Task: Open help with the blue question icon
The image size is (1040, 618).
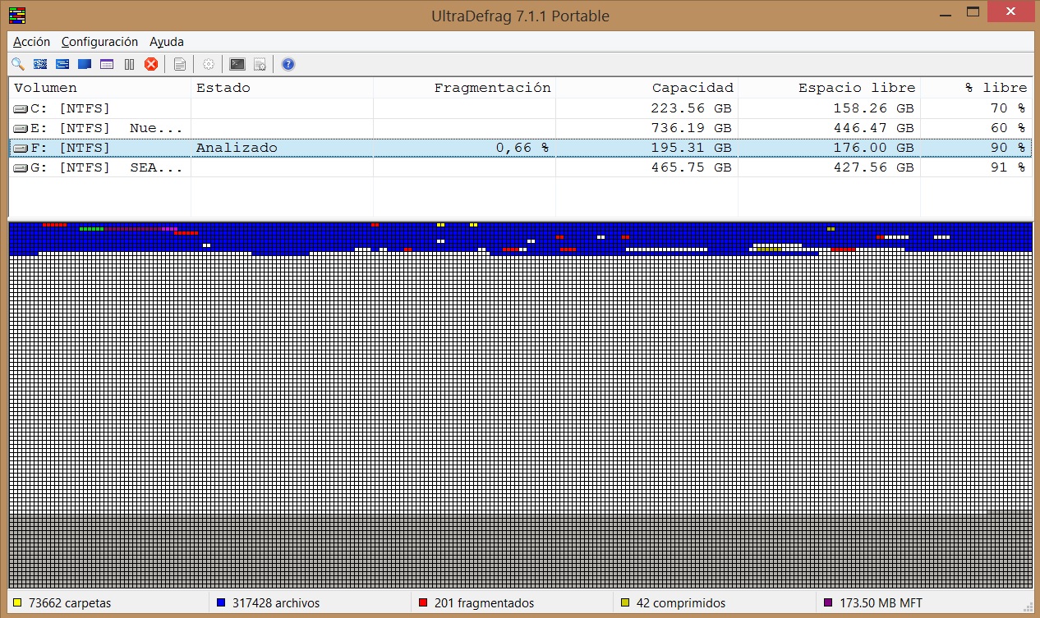Action: pyautogui.click(x=288, y=64)
